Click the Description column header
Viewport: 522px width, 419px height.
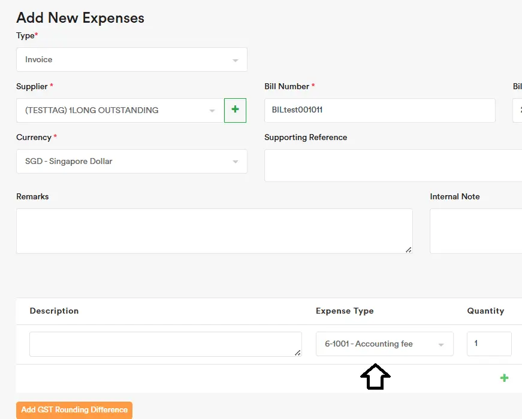[x=54, y=311]
